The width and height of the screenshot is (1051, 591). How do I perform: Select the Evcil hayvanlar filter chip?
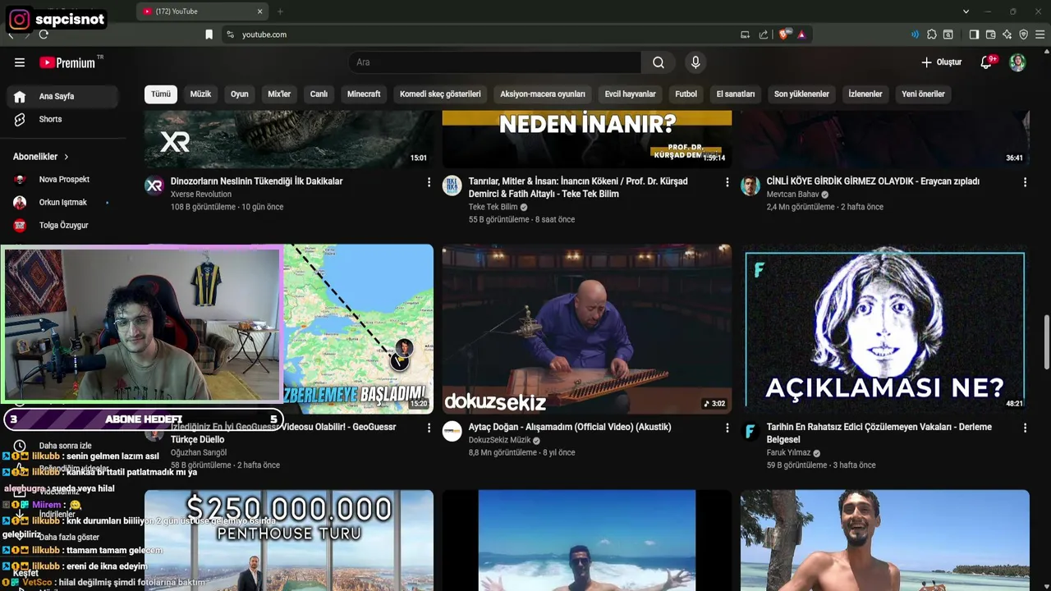(x=630, y=94)
